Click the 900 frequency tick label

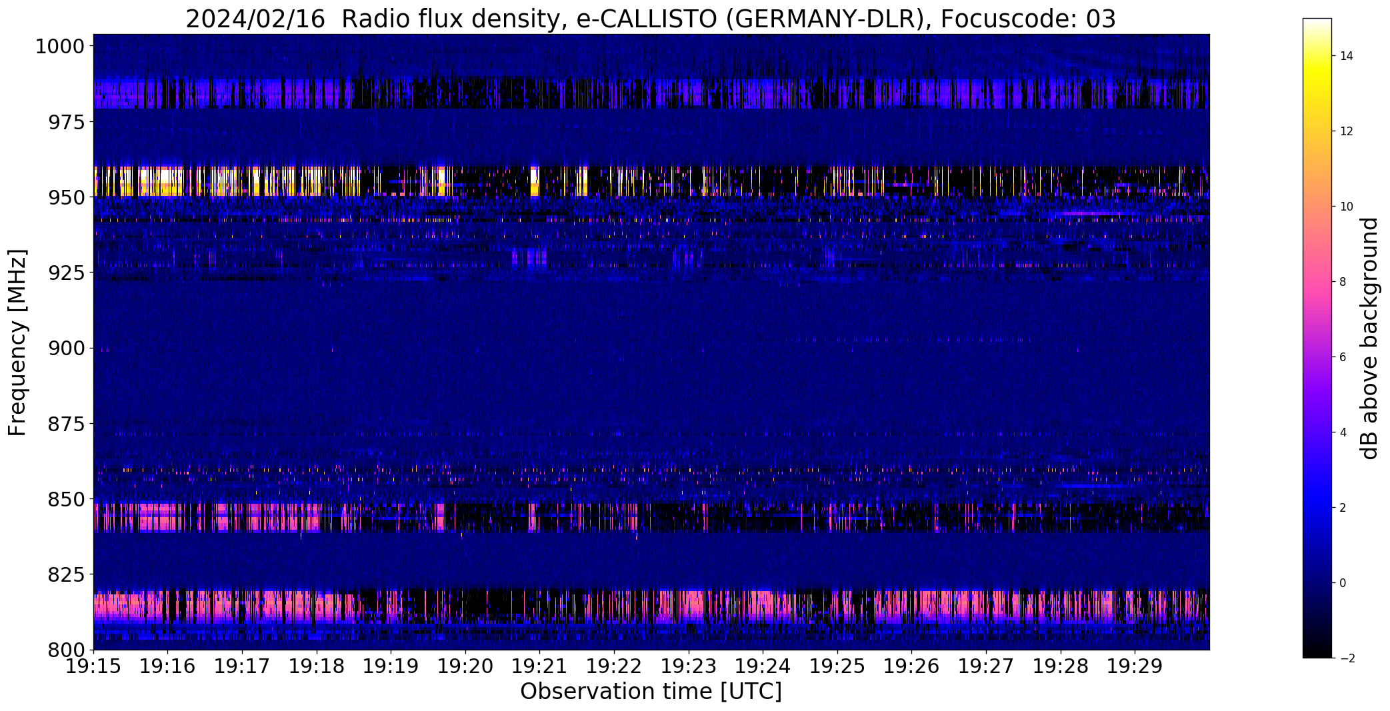pyautogui.click(x=67, y=348)
